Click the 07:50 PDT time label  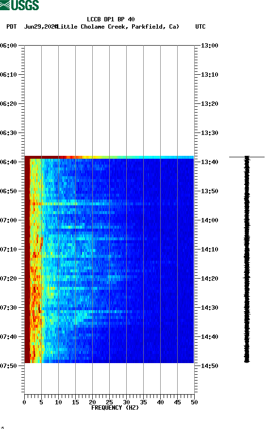click(x=8, y=366)
